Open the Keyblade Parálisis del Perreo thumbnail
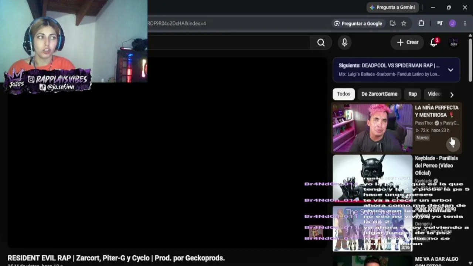This screenshot has height=266, width=473. click(x=372, y=178)
